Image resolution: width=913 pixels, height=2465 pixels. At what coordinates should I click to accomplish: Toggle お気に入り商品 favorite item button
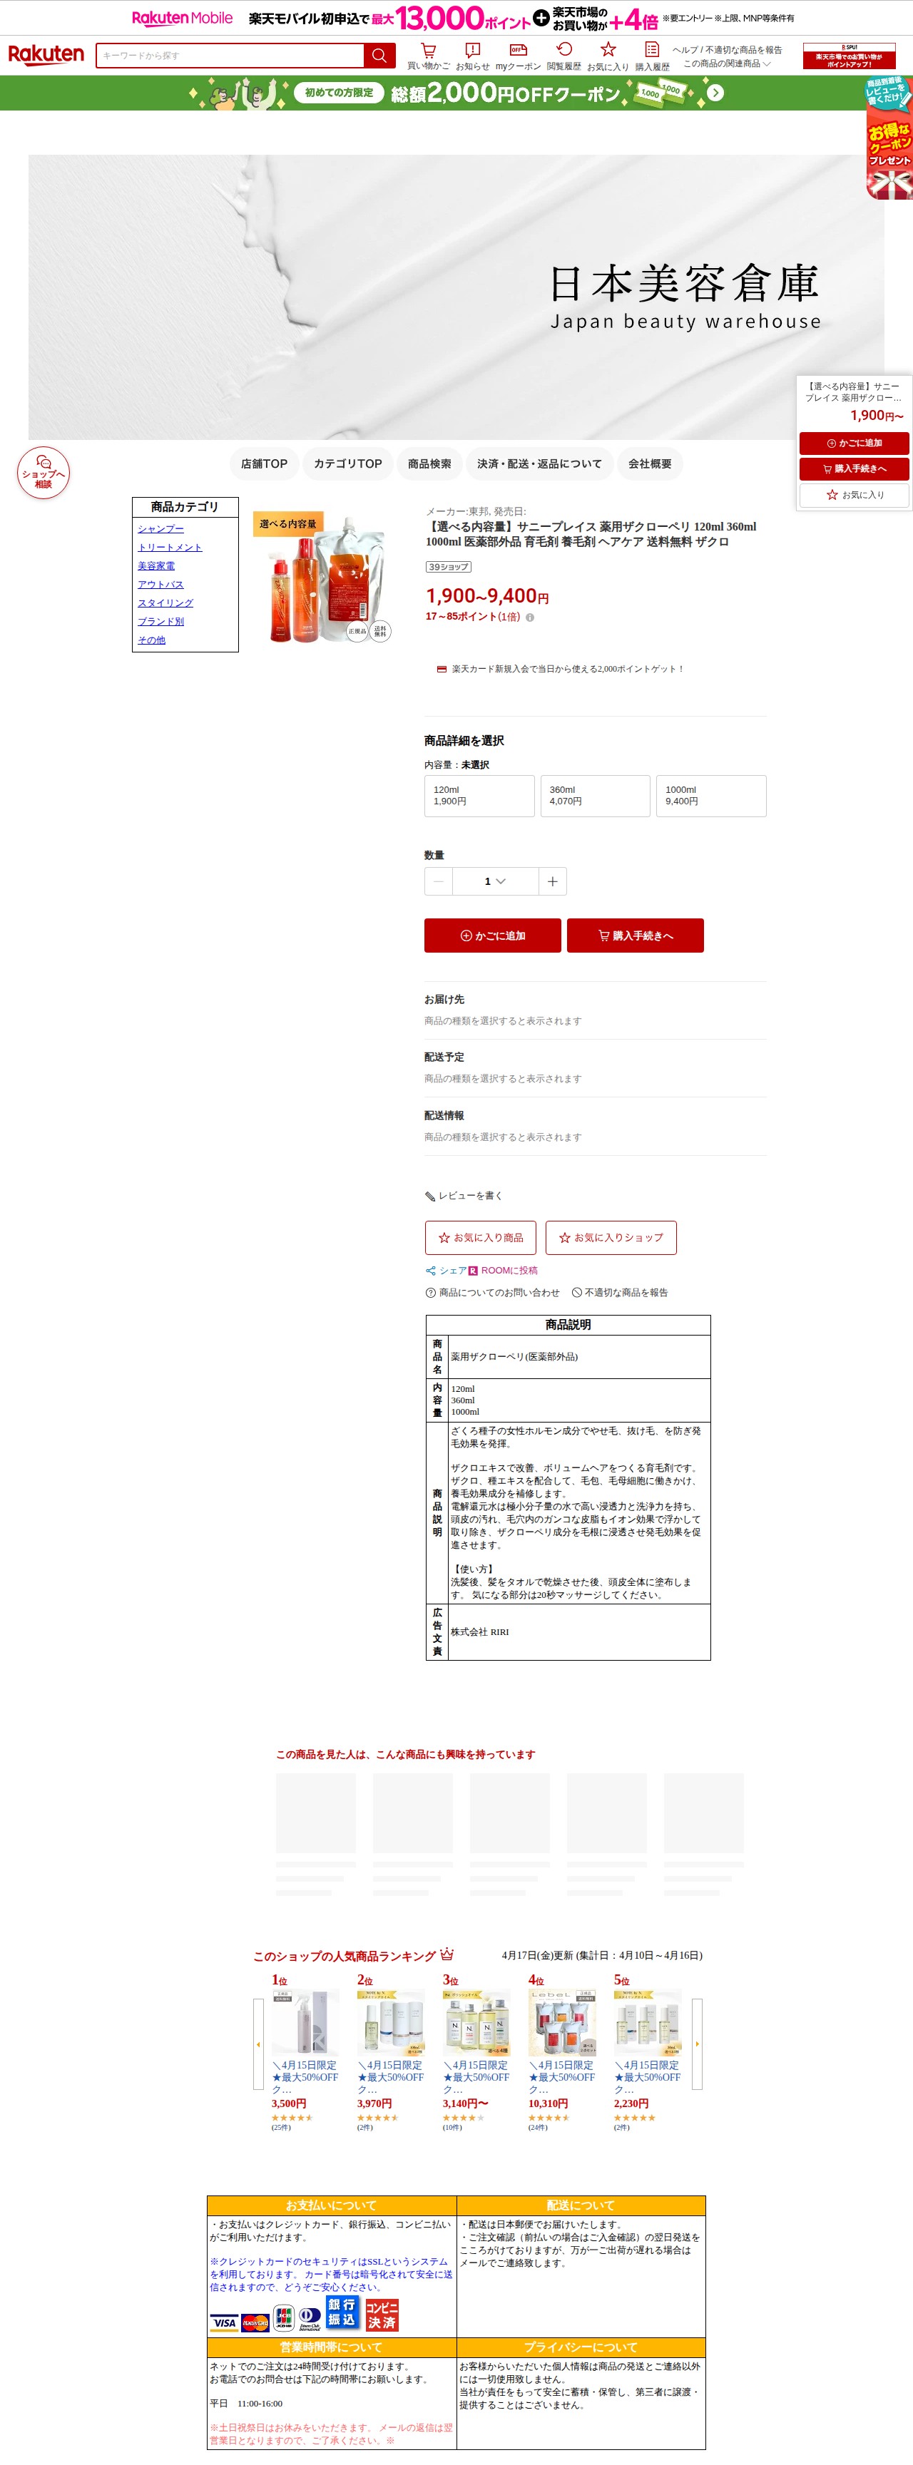pos(481,1237)
